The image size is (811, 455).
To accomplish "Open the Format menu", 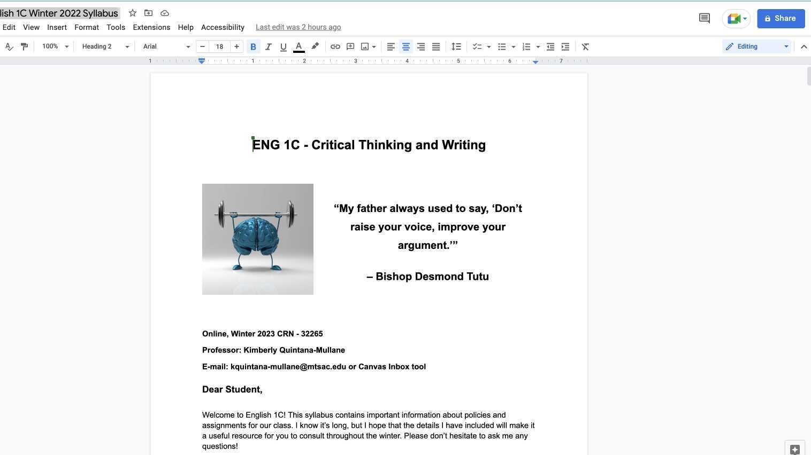I will pyautogui.click(x=87, y=27).
